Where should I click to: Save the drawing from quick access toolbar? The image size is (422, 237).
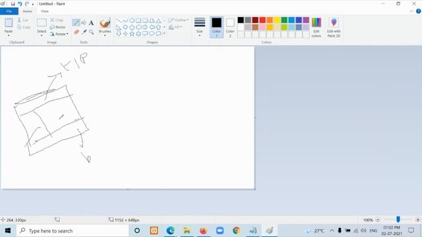point(13,4)
